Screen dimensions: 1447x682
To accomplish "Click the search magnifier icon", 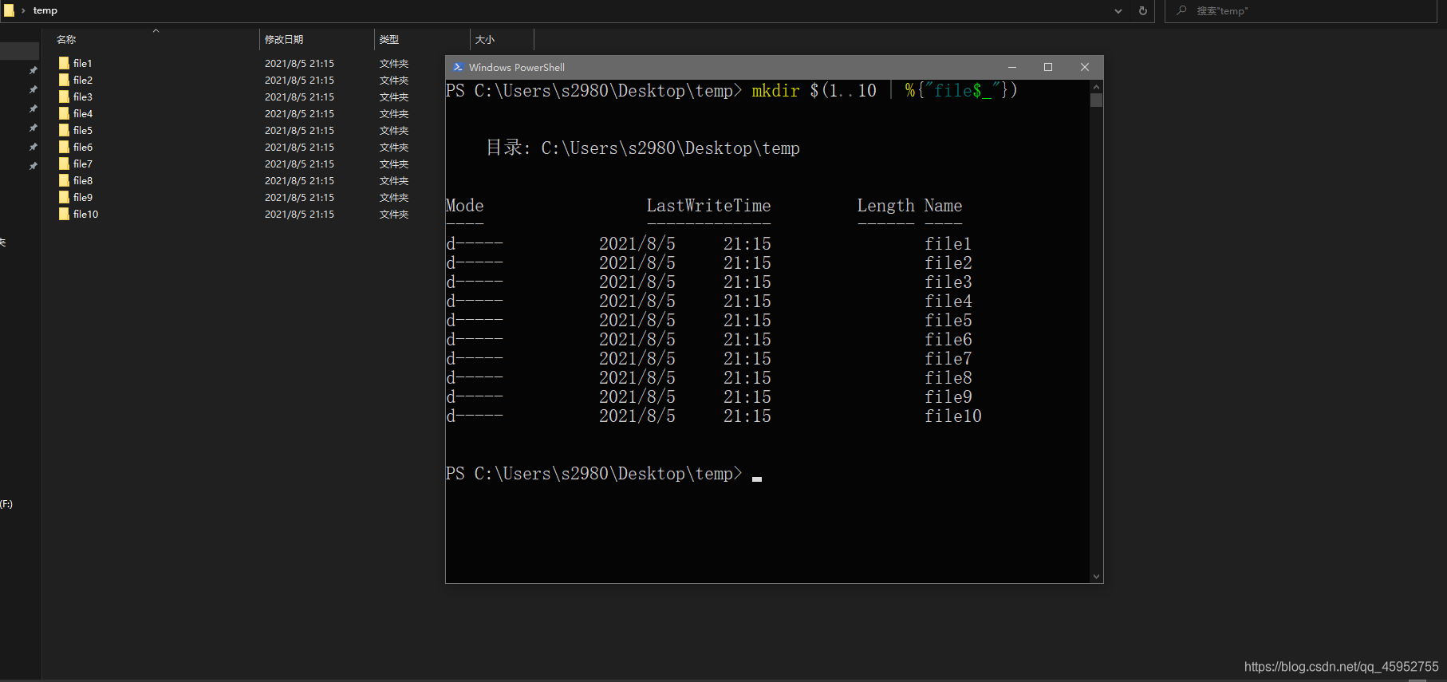I will [x=1181, y=10].
